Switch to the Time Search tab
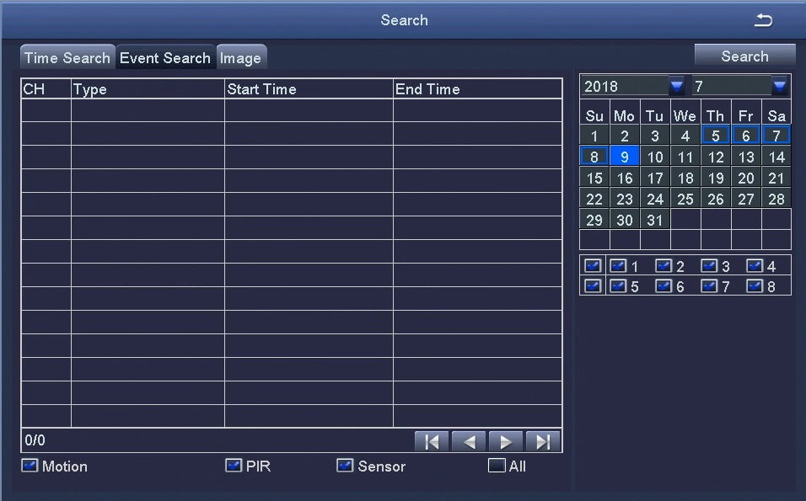This screenshot has height=501, width=806. pos(67,58)
